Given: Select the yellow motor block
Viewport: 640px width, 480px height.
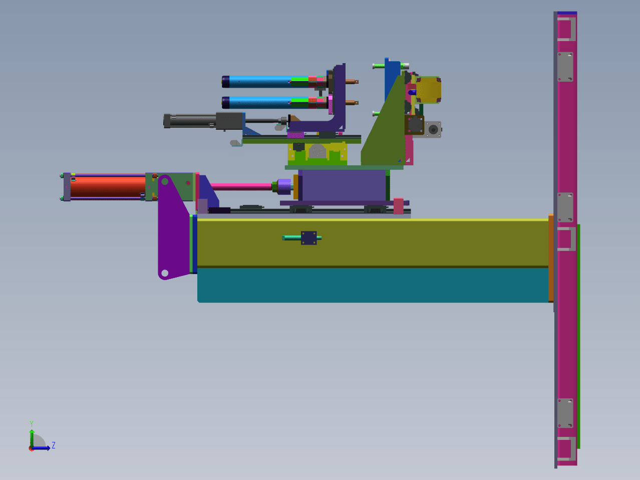Looking at the screenshot, I should 428,90.
